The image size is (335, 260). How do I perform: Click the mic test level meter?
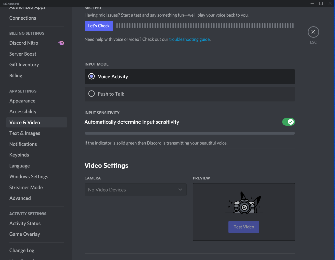205,26
